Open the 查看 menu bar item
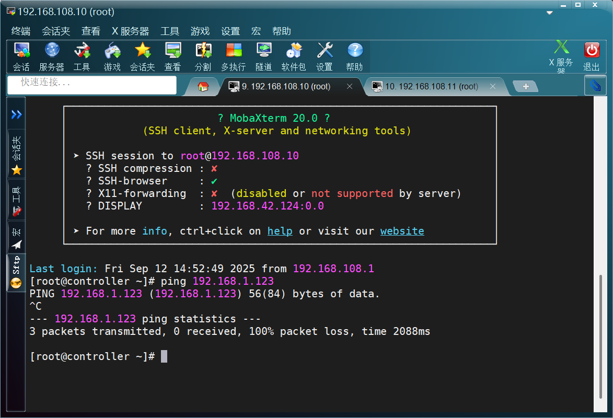This screenshot has height=418, width=613. click(x=91, y=31)
